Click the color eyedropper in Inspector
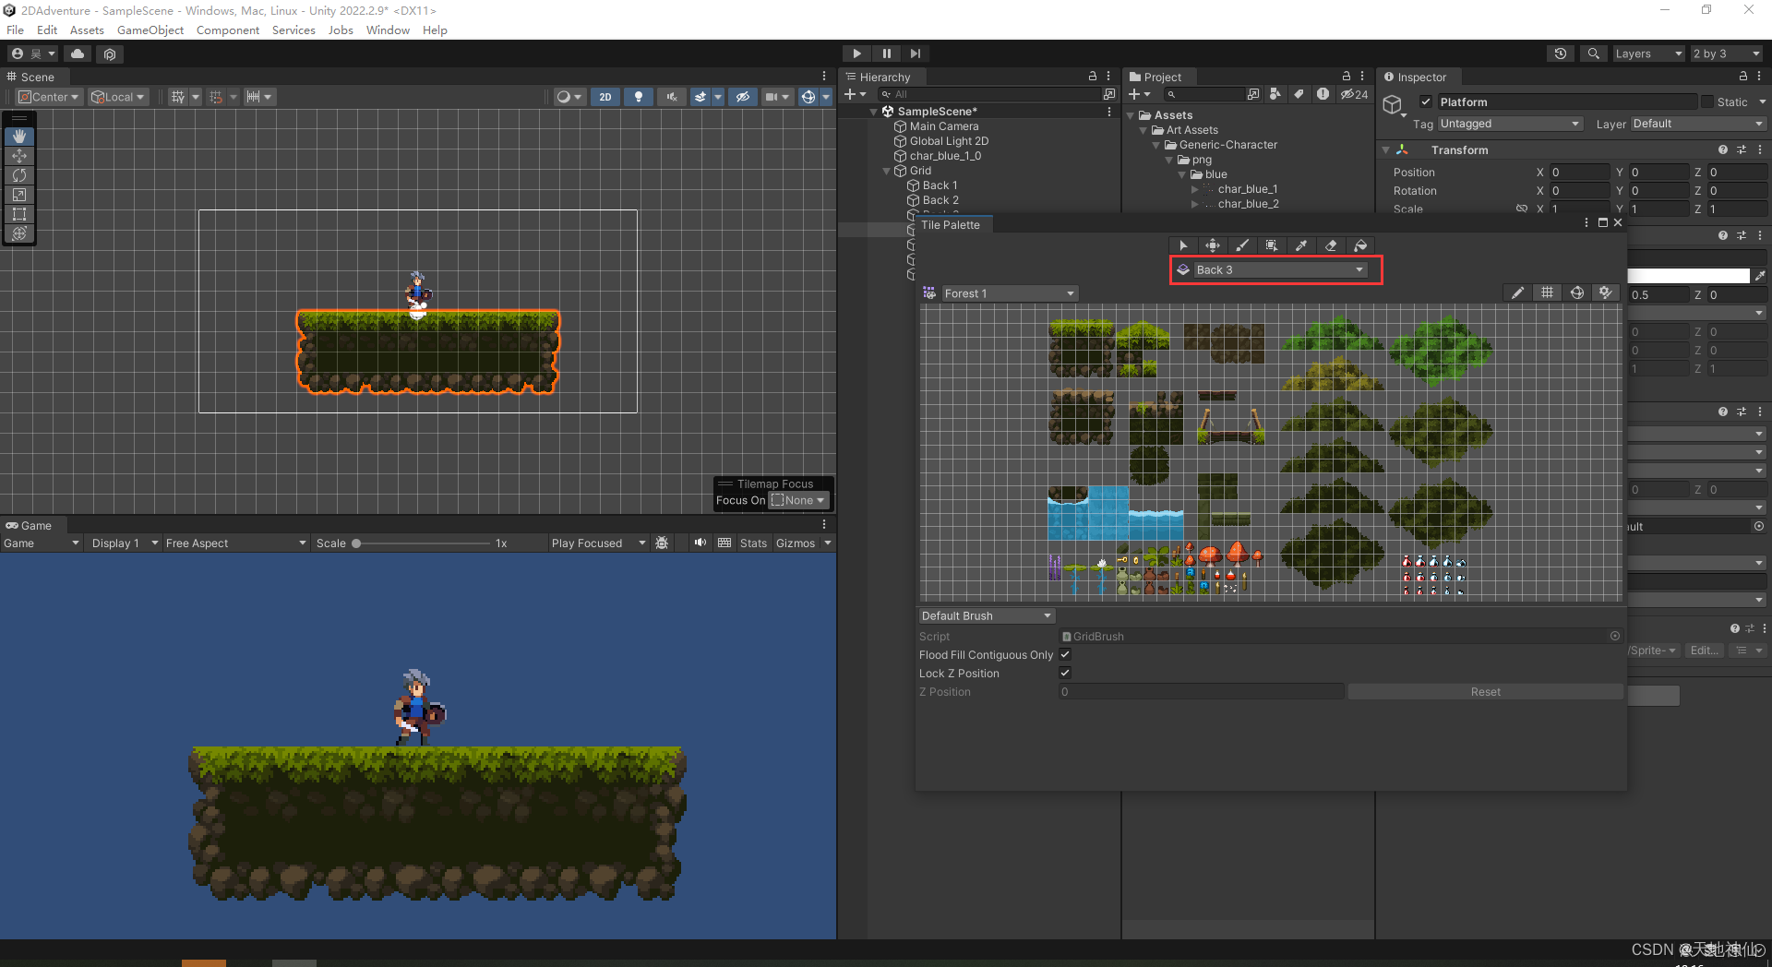1772x967 pixels. (1760, 276)
